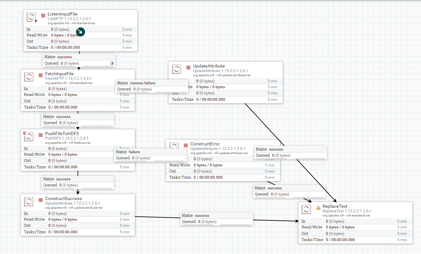Click the FetchInputFile processor icon
The image size is (421, 254).
coord(28,77)
